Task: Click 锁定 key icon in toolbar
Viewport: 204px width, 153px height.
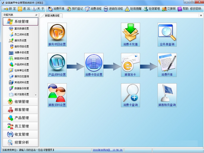Action: (10, 9)
